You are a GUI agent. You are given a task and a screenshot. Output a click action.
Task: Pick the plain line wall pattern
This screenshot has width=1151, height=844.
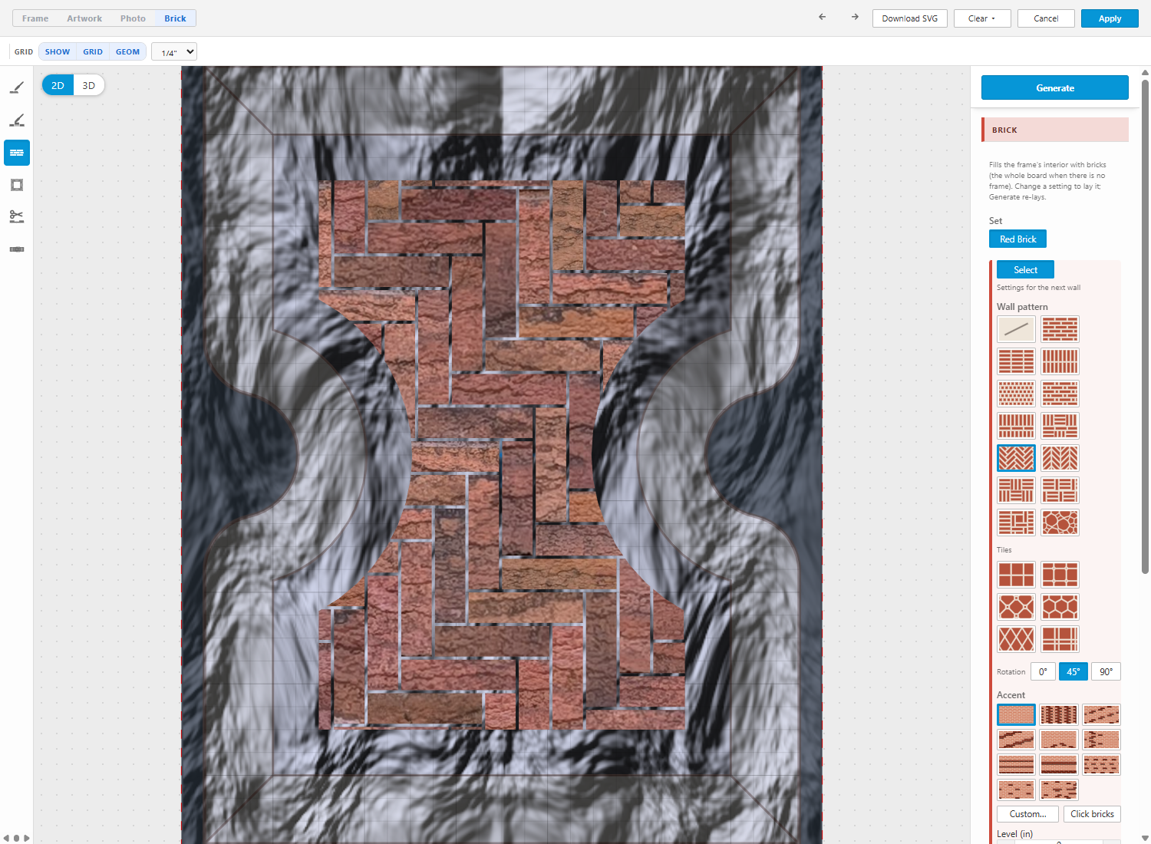click(1016, 329)
